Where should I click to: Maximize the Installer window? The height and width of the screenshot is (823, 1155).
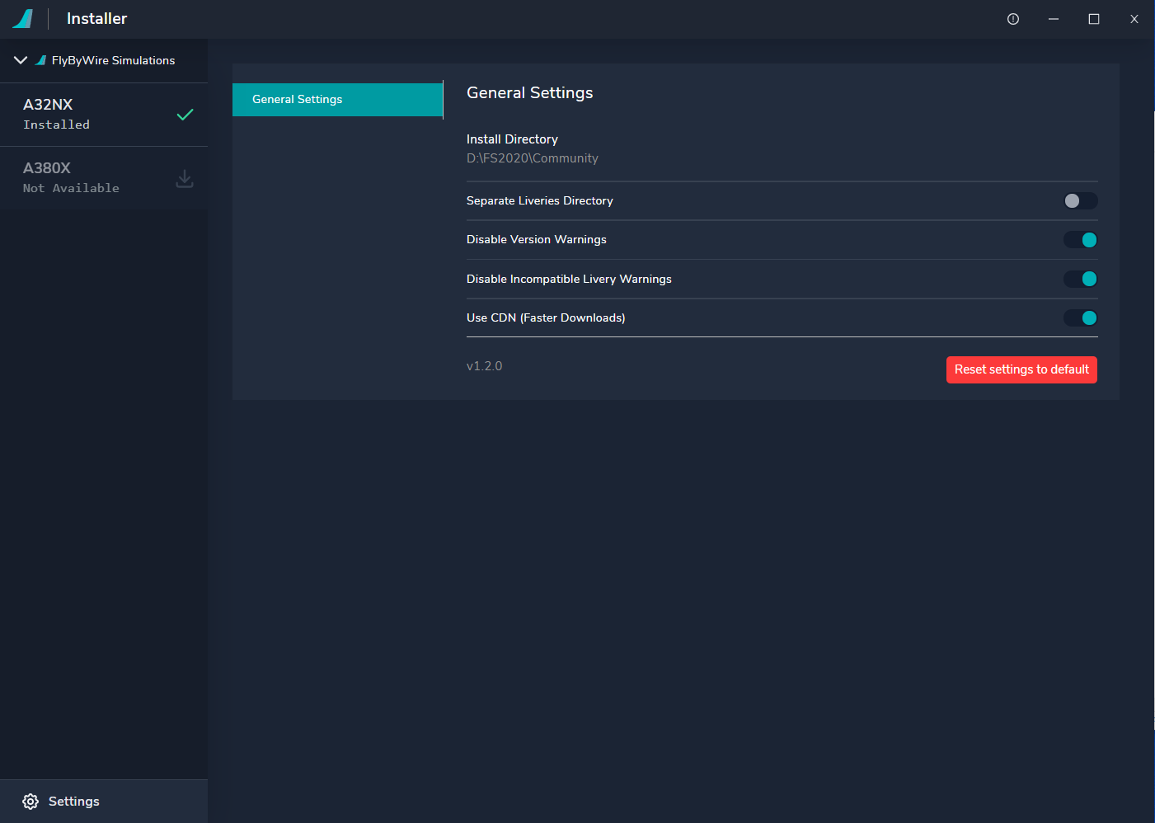[x=1094, y=19]
